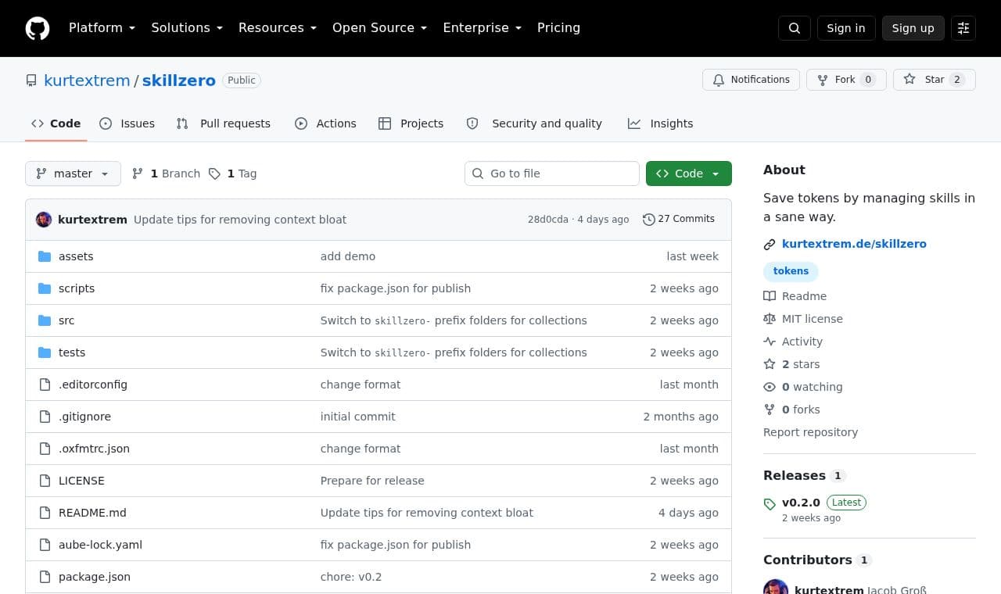This screenshot has height=594, width=1001.
Task: Click the tokens topic tag
Action: [x=791, y=271]
